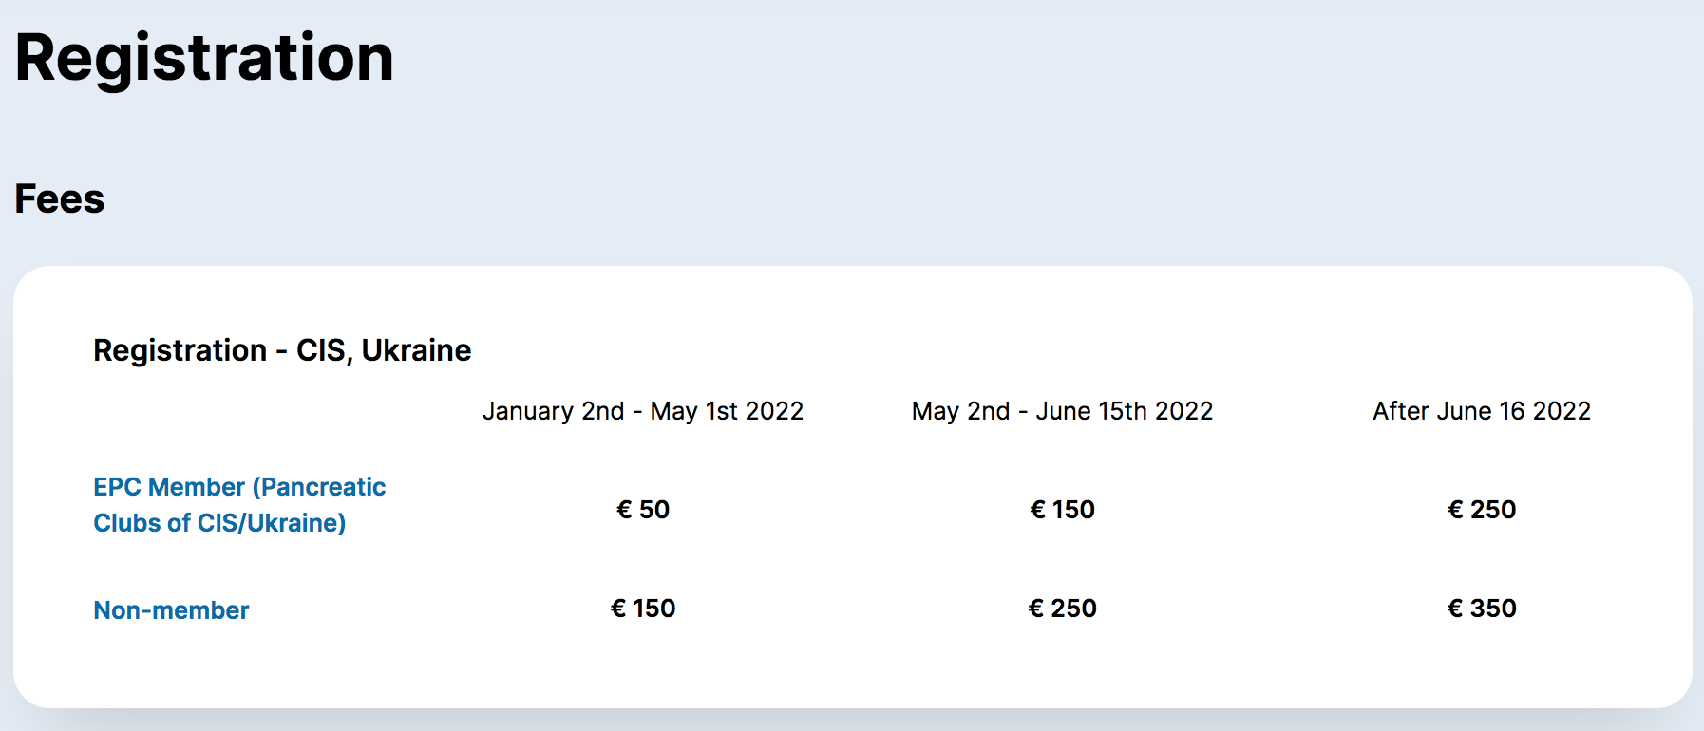Open the EPC Member (Pancreatic Clubs) link
Screen dimensions: 1704x731
pyautogui.click(x=239, y=505)
